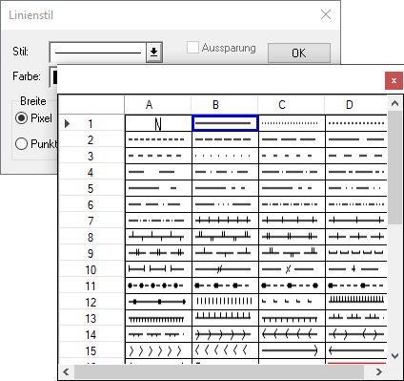Click the horizontal scrollbar left arrow
This screenshot has width=404, height=381.
click(x=66, y=371)
